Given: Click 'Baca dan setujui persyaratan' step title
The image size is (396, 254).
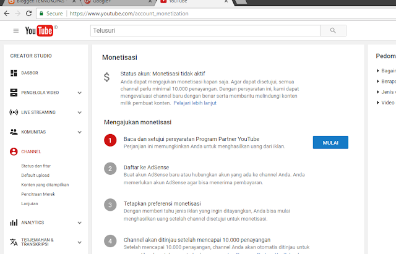Looking at the screenshot, I should point(191,138).
